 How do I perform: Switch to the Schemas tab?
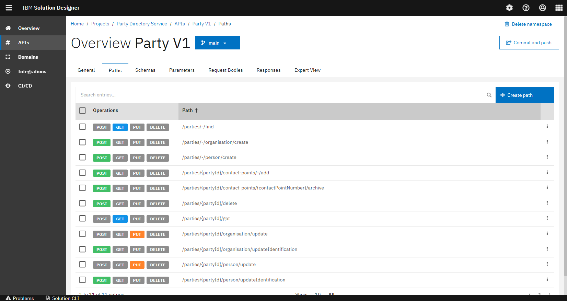pyautogui.click(x=145, y=70)
